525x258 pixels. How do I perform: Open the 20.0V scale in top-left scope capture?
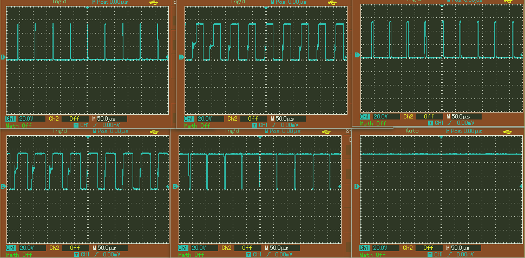(25, 118)
